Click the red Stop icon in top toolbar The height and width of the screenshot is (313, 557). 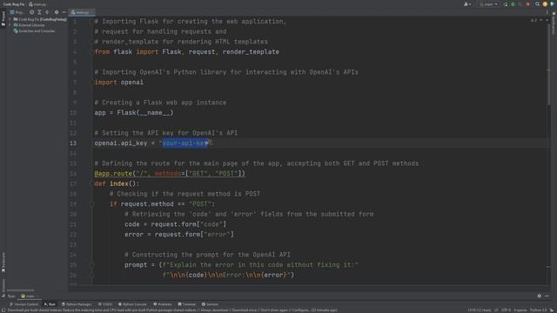(528, 4)
